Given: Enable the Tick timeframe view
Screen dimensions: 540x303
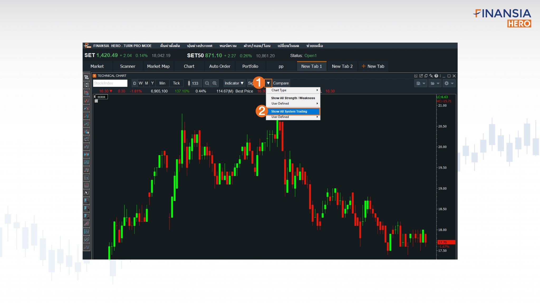Looking at the screenshot, I should [176, 83].
